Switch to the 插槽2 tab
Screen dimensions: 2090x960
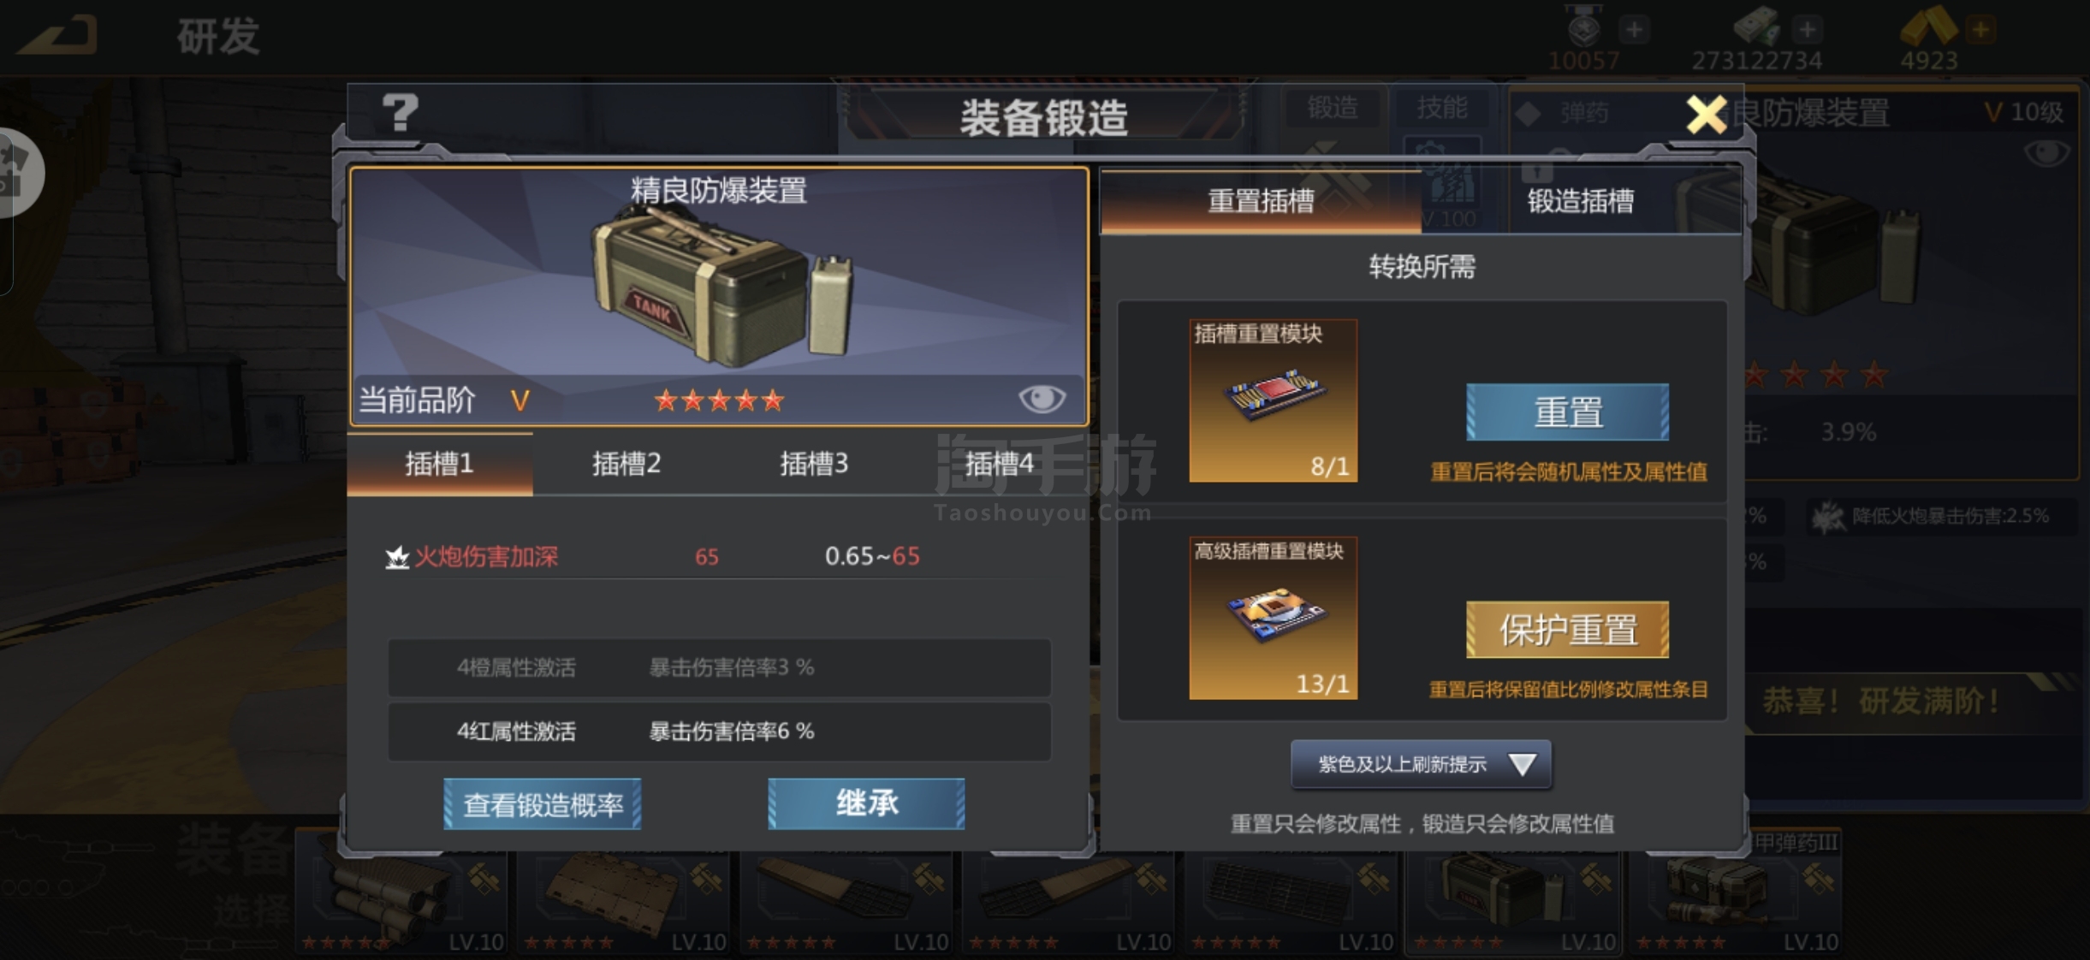[626, 464]
